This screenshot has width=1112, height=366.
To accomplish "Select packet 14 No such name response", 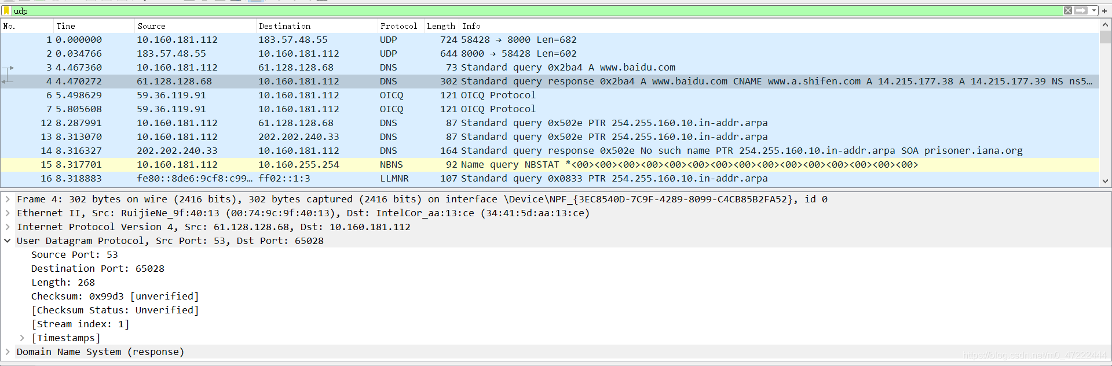I will click(550, 151).
